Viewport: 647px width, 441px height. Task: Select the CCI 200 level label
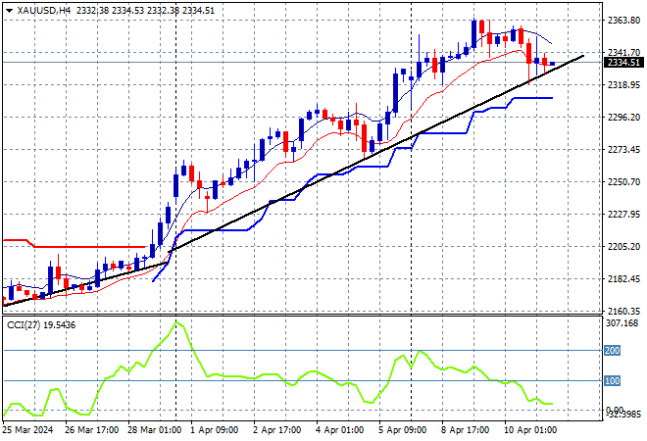(x=612, y=351)
